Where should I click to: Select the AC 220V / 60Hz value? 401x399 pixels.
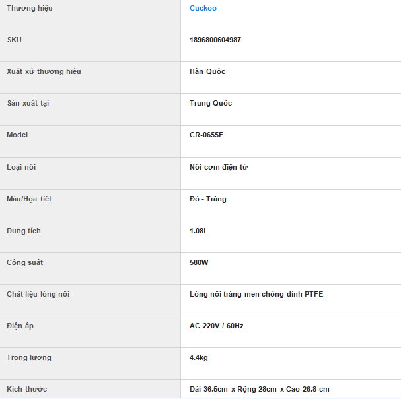(217, 326)
